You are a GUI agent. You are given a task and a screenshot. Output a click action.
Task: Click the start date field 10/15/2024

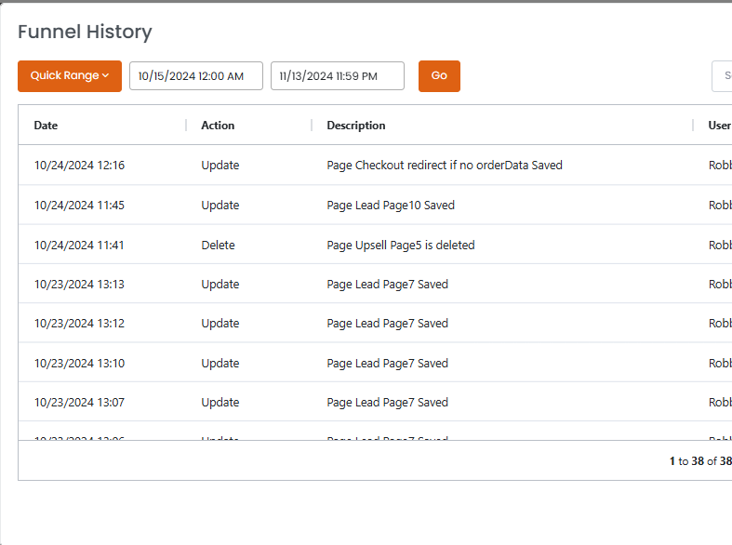[195, 76]
